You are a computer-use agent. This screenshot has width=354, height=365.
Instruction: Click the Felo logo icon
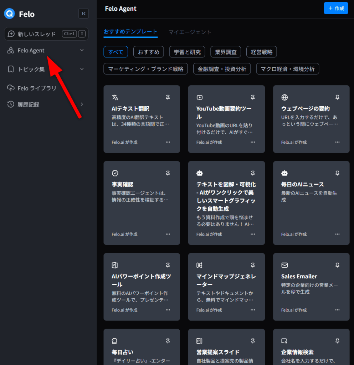point(10,14)
